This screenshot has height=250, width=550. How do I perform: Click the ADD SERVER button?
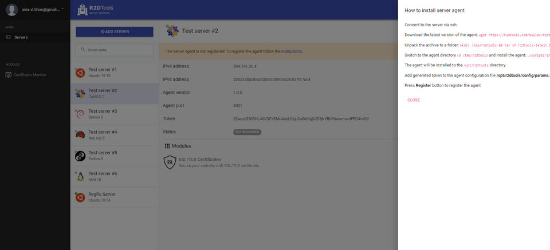coord(115,31)
